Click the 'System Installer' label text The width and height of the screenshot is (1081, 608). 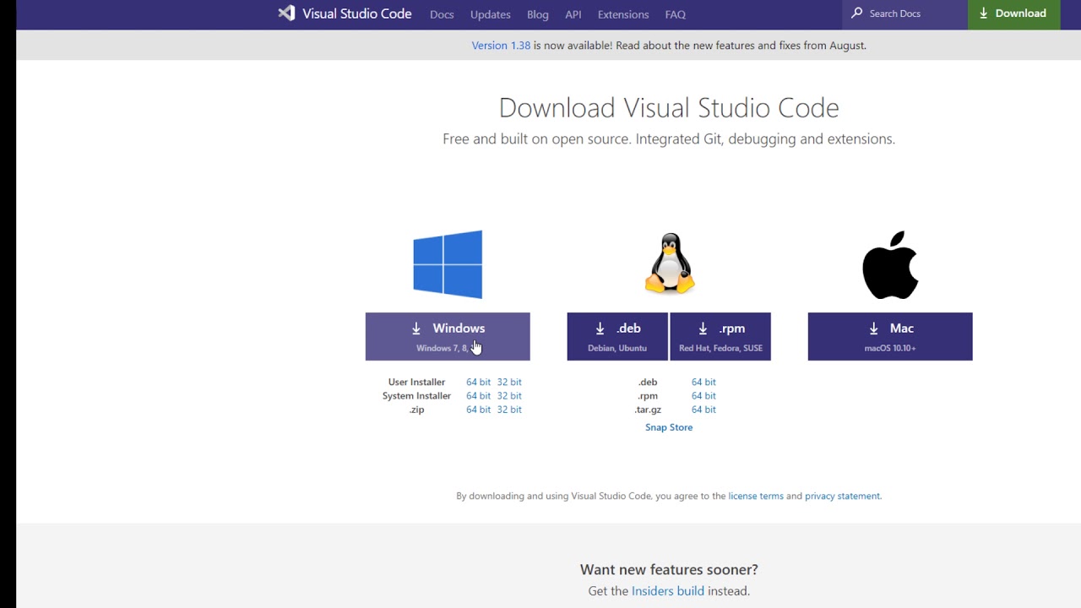(416, 396)
